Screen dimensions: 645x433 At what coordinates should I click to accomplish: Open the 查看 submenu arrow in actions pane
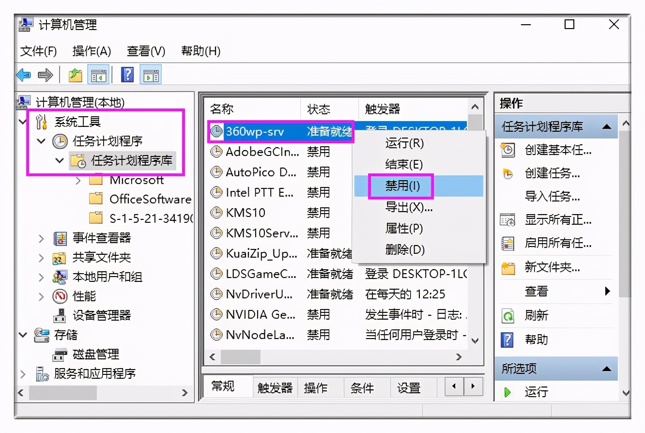(x=607, y=292)
